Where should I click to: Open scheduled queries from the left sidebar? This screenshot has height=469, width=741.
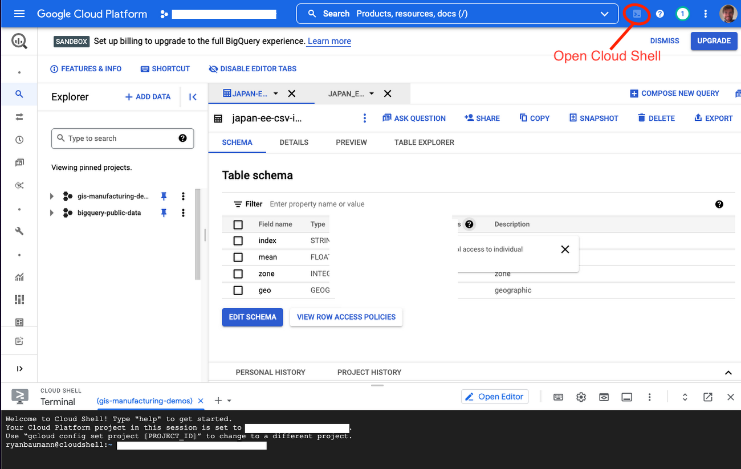click(x=19, y=140)
